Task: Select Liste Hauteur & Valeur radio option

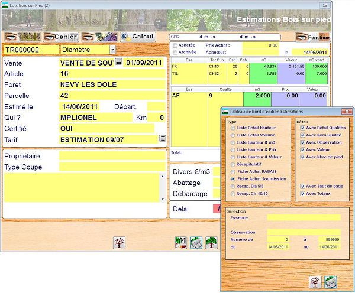Action: point(233,157)
